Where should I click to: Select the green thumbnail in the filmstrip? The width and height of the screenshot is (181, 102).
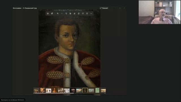(x=97, y=90)
